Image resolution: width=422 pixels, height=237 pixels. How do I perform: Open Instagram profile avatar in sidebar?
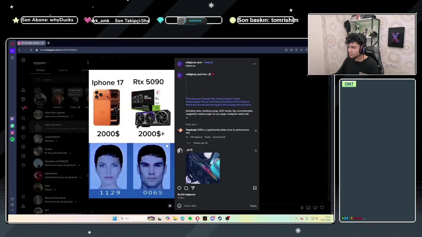pos(23,165)
